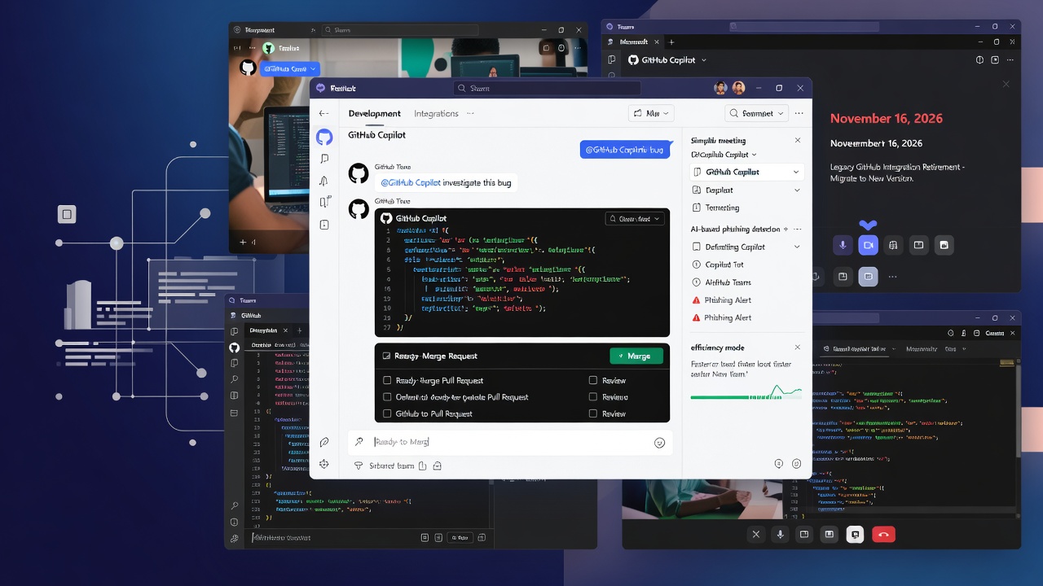Check the Ready-Merge Pull Request checkbox

coord(387,380)
